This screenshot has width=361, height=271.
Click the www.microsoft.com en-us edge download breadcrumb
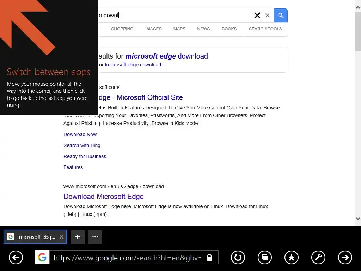[114, 186]
